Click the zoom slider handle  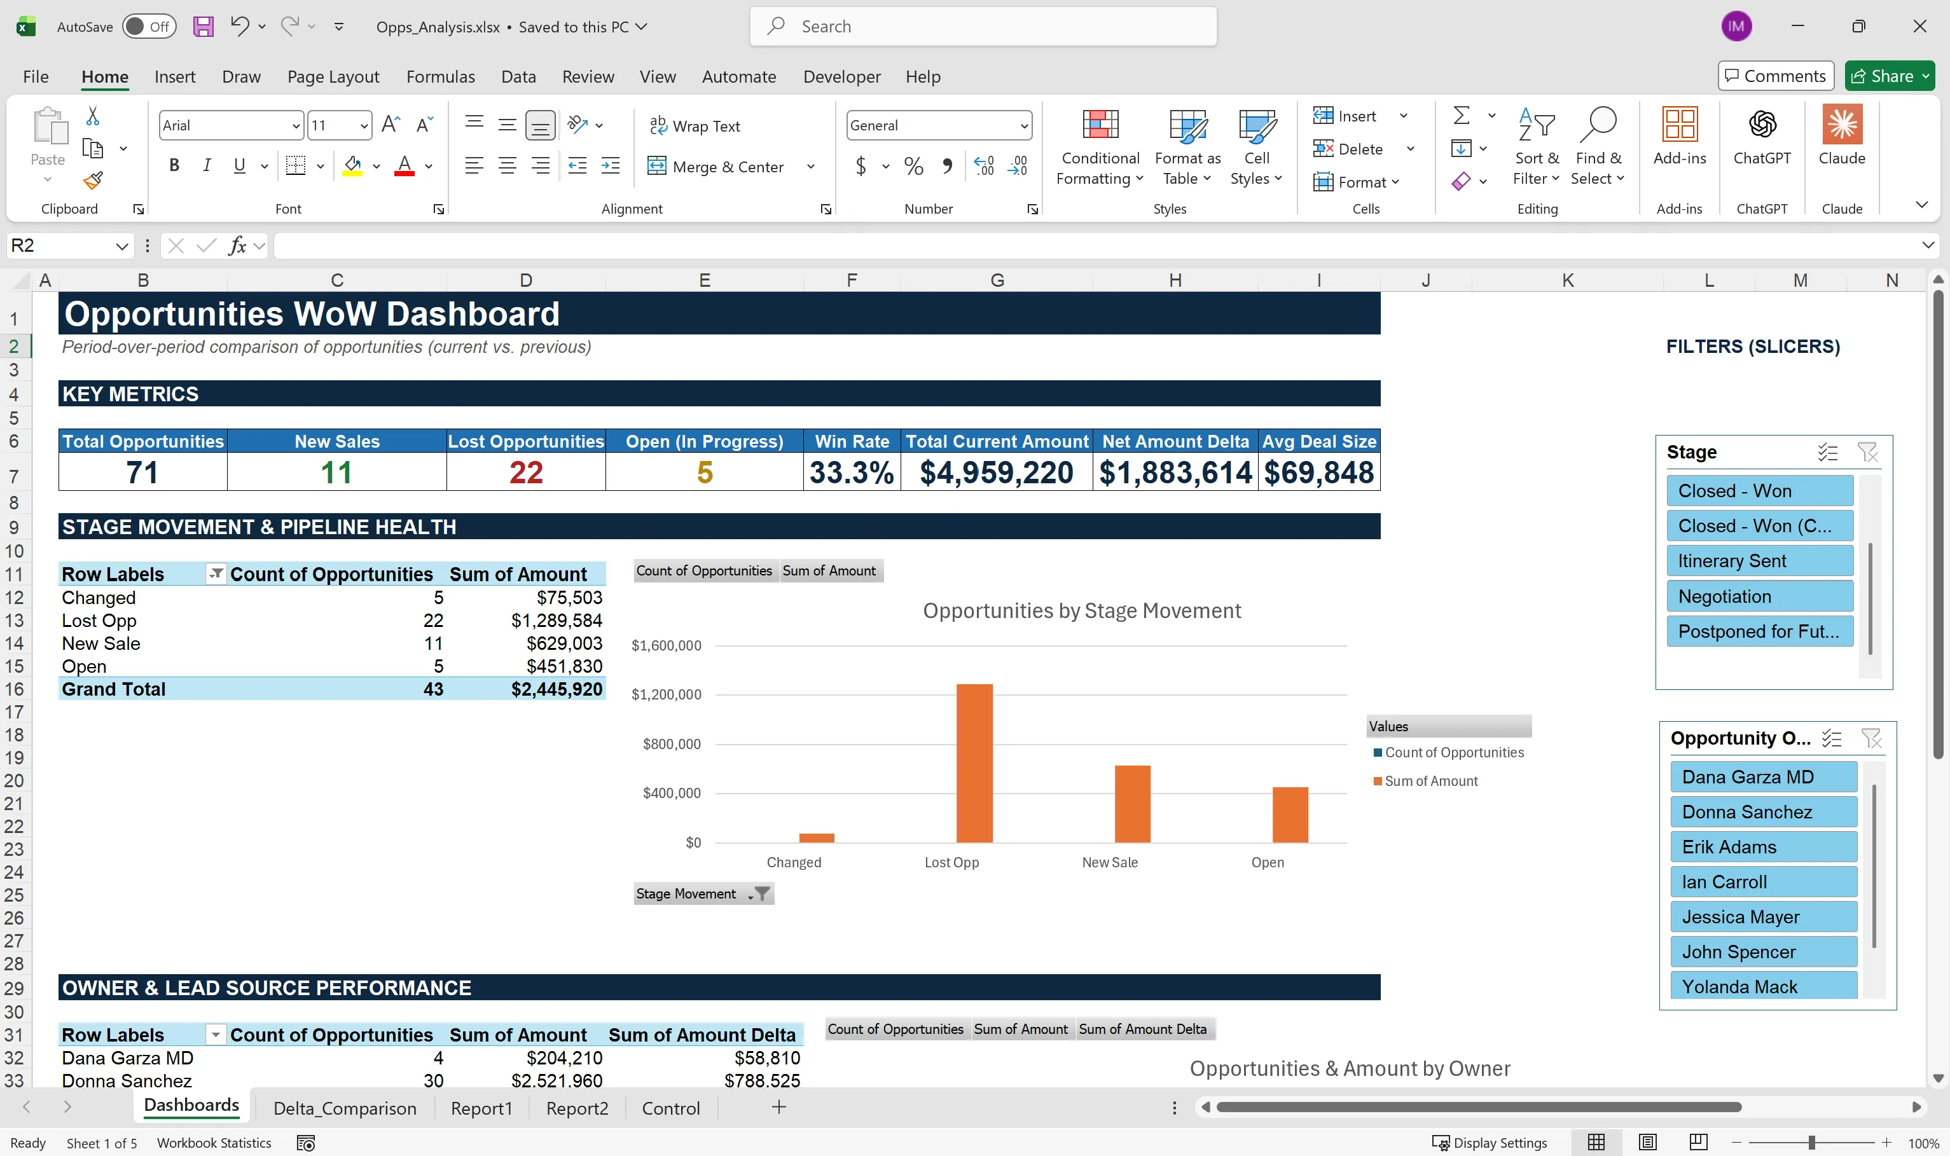coord(1812,1143)
